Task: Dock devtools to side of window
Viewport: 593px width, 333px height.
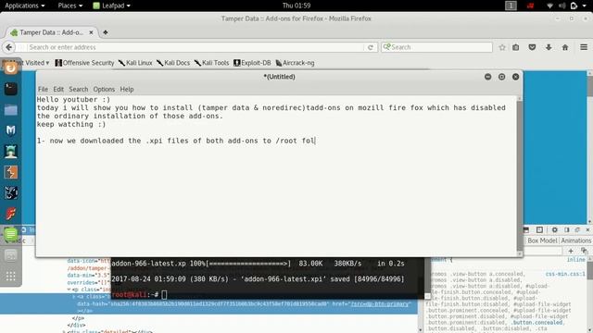Action: [566, 229]
